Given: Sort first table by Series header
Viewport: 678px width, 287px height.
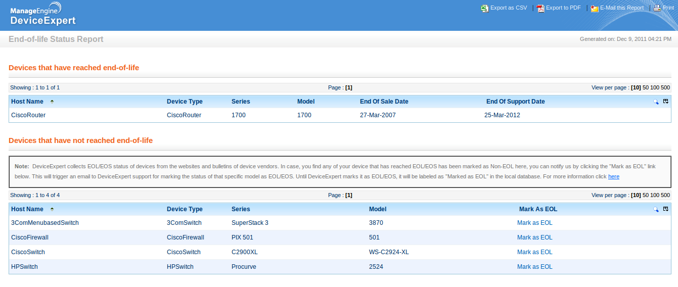Looking at the screenshot, I should click(x=241, y=102).
